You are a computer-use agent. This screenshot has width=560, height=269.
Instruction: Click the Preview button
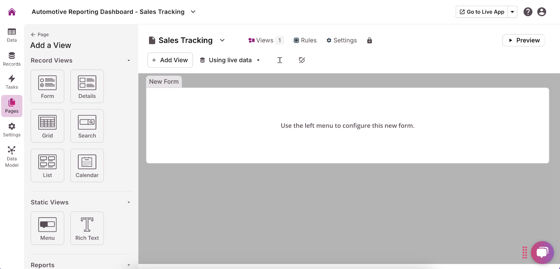(x=523, y=40)
